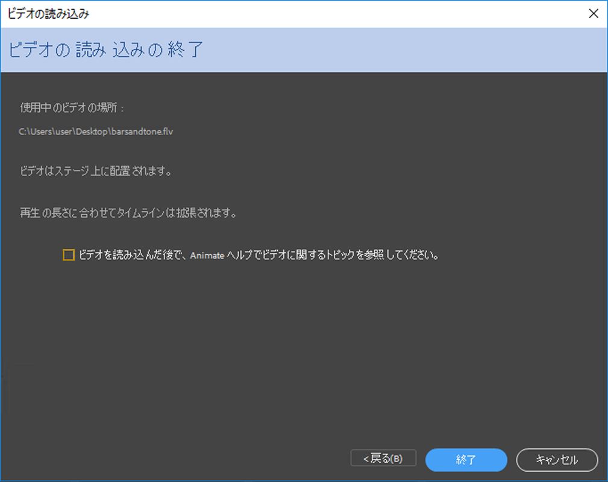608x482 pixels.
Task: Click the unchecked checkbox next to Animate help text
Action: (x=68, y=255)
